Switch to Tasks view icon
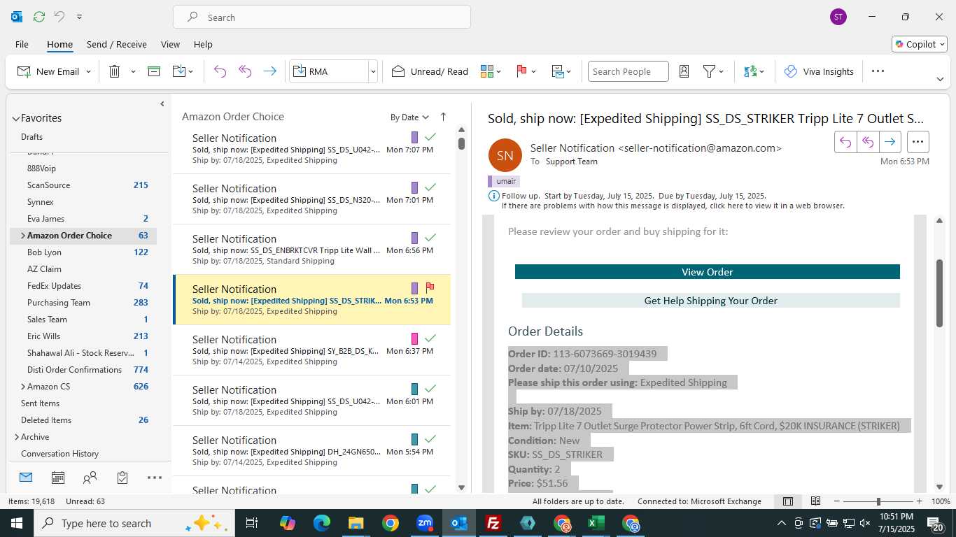 (122, 478)
